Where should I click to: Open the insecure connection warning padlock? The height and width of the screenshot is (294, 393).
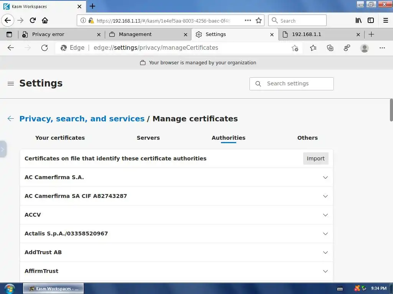tap(91, 21)
